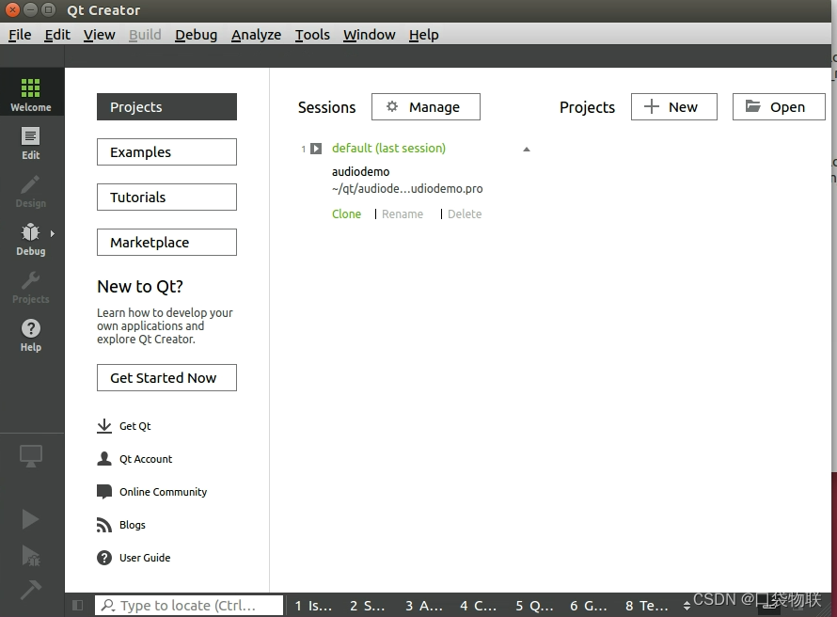Open the Marketplace page

166,243
